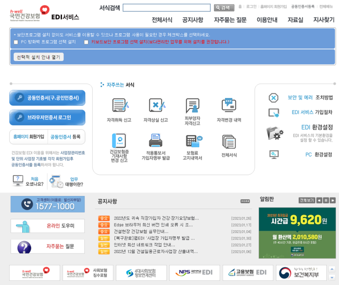This screenshot has width=339, height=285.
Task: Click 로그인 link in top utility bar
Action: pos(251,7)
